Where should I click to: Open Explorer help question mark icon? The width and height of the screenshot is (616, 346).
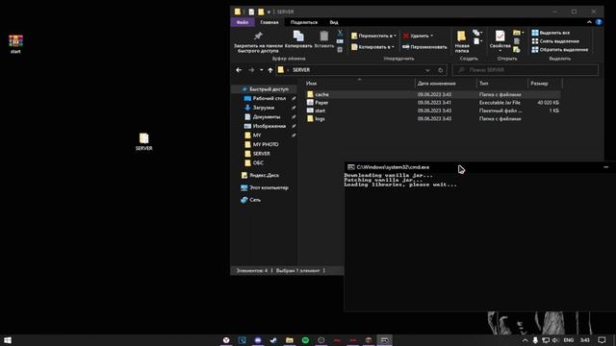click(x=599, y=22)
